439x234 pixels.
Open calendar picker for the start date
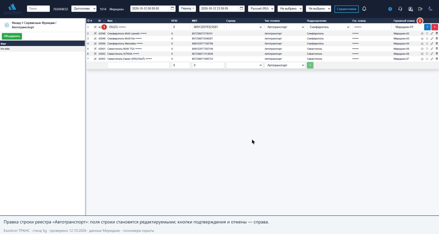pyautogui.click(x=172, y=9)
